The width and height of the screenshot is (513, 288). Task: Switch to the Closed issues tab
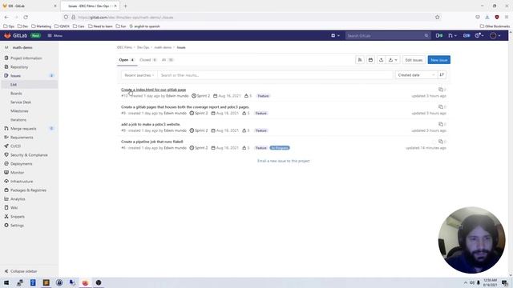coord(147,60)
